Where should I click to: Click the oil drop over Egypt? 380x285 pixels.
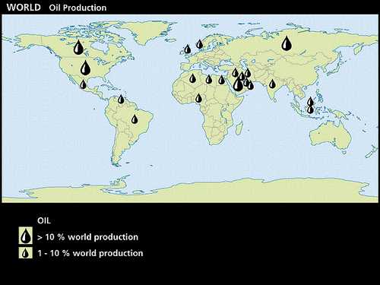coord(222,80)
